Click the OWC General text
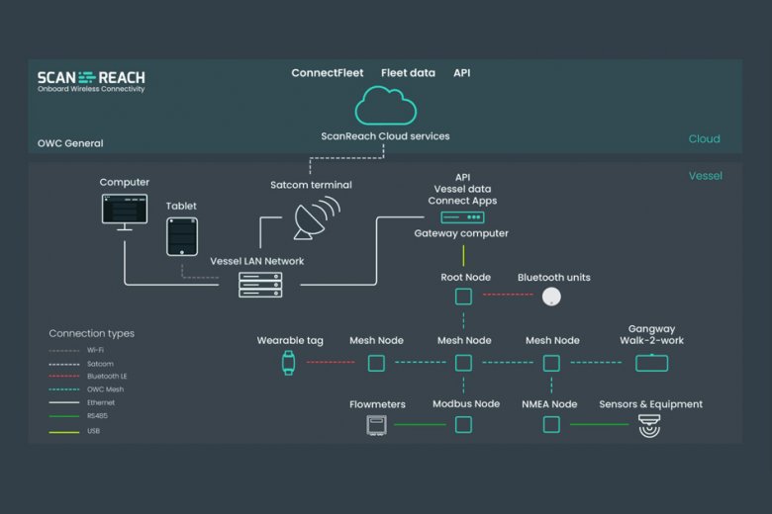Image resolution: width=772 pixels, height=514 pixels. tap(70, 143)
